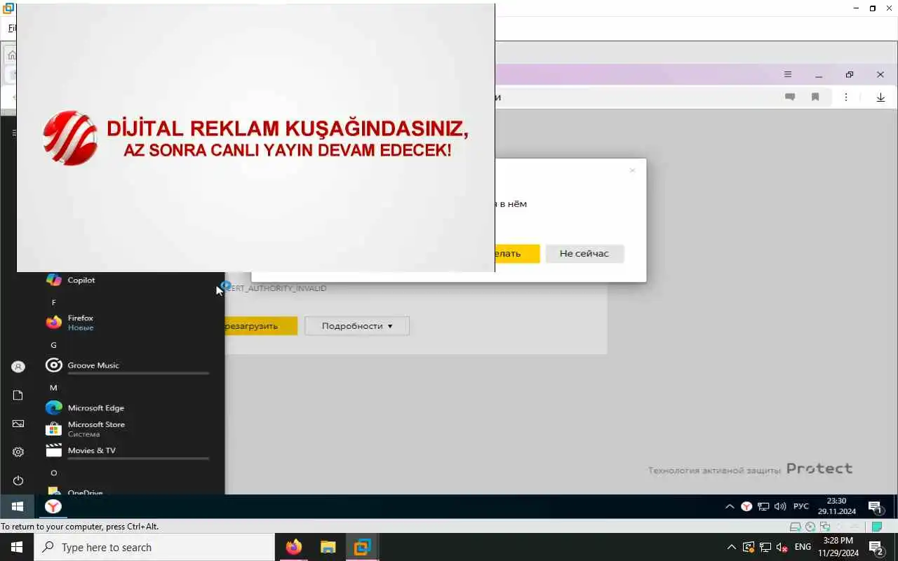Click the yellow reload page button

261,325
